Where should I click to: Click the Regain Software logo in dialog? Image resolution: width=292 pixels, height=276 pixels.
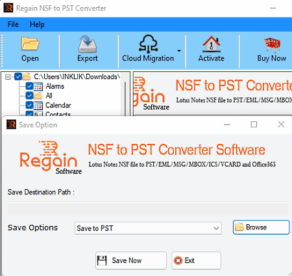click(x=51, y=157)
